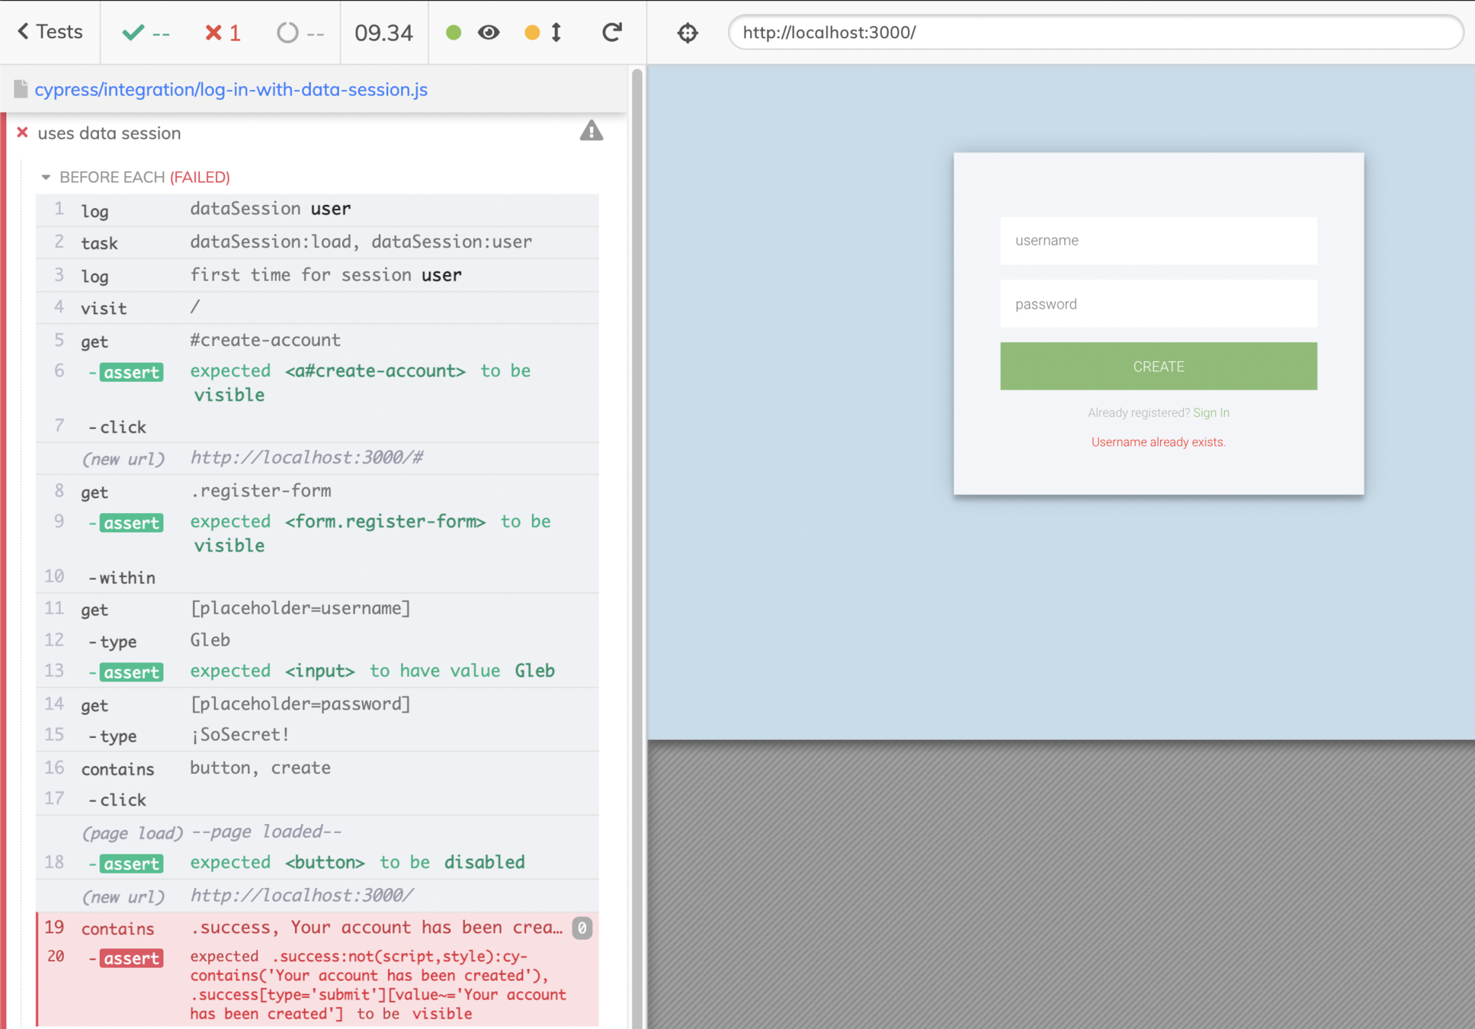Click the auto-scrolling arrows icon
This screenshot has height=1029, width=1475.
[556, 32]
